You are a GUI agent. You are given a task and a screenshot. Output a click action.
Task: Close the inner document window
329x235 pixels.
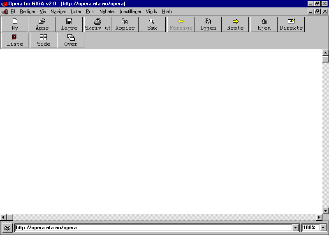point(325,12)
